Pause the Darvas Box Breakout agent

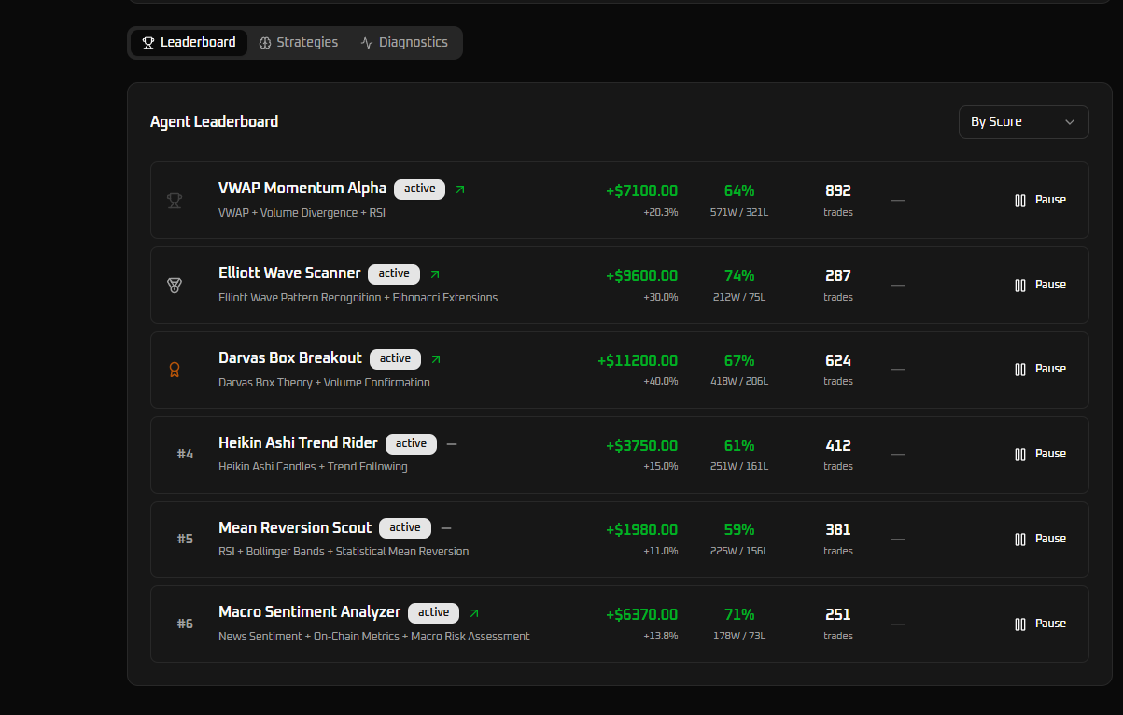tap(1040, 370)
